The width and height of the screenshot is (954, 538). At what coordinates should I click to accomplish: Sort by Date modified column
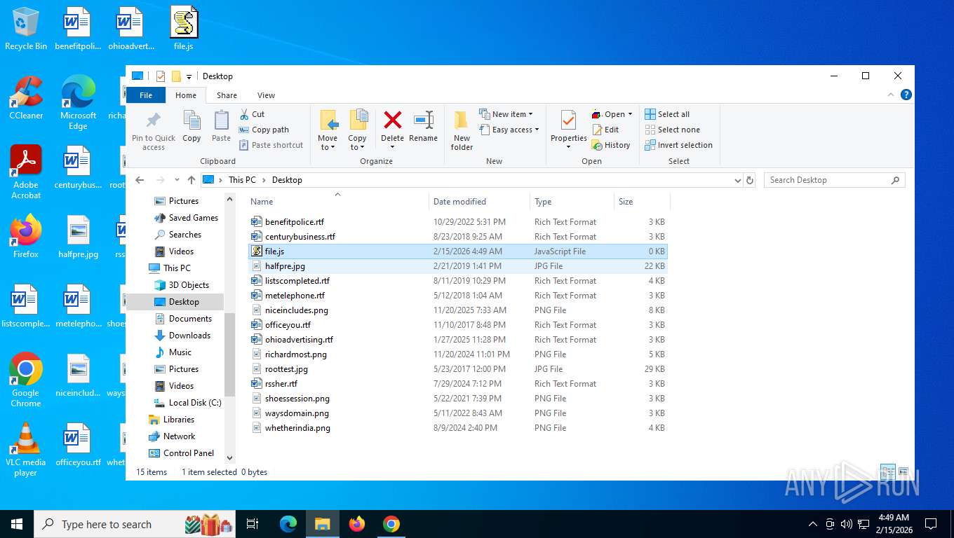coord(479,202)
